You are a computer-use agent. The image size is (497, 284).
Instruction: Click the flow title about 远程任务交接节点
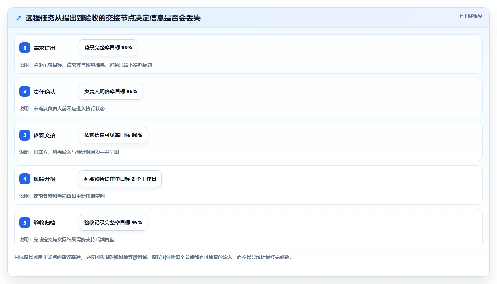tap(113, 18)
